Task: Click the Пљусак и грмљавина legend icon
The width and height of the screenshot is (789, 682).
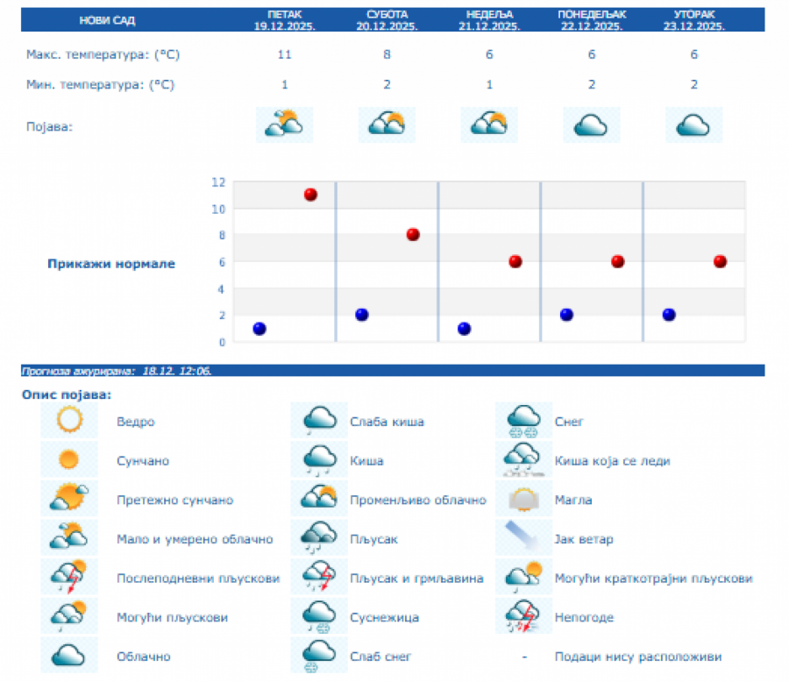Action: tap(319, 578)
